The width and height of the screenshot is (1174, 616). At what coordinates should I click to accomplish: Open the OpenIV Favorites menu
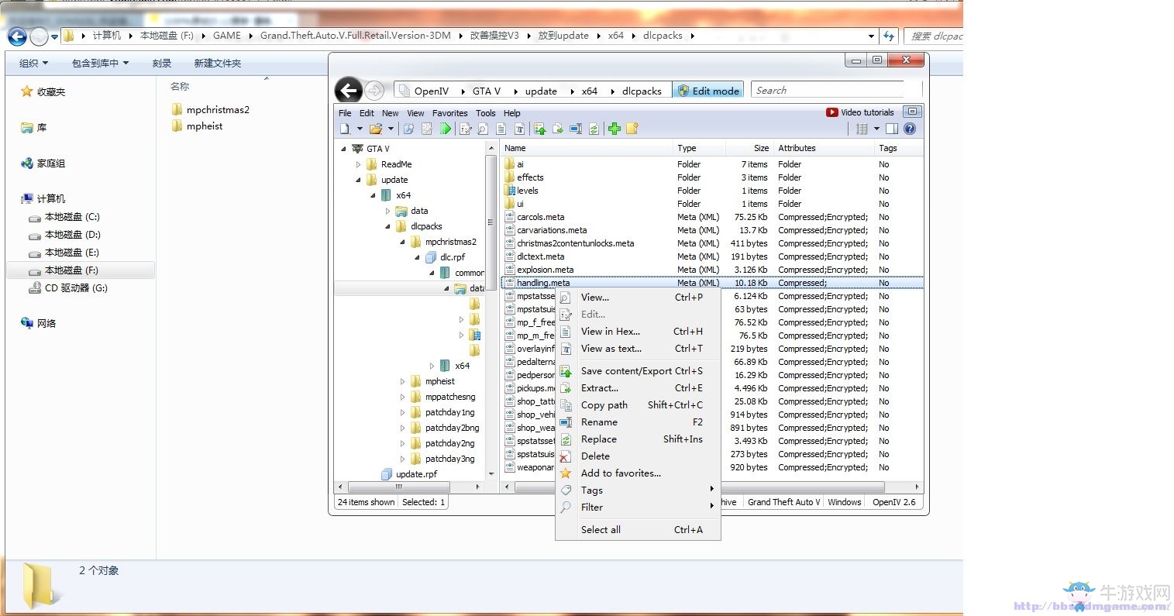click(x=449, y=113)
